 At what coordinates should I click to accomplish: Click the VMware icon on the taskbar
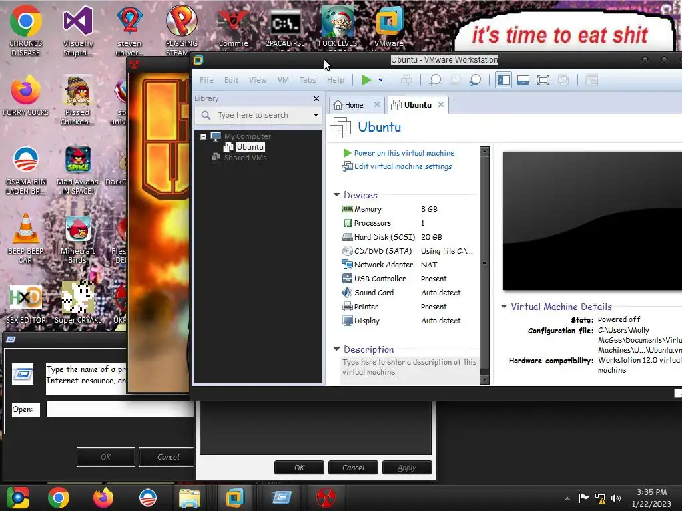[235, 498]
